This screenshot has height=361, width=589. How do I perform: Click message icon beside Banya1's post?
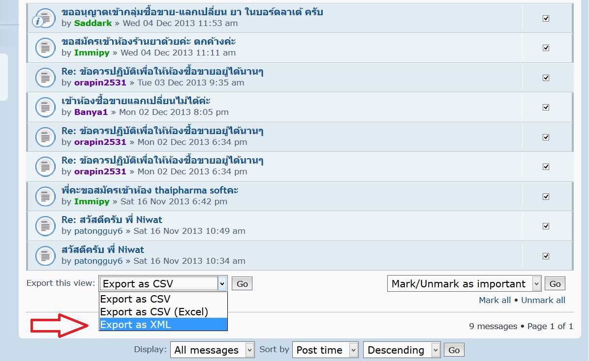coord(45,107)
